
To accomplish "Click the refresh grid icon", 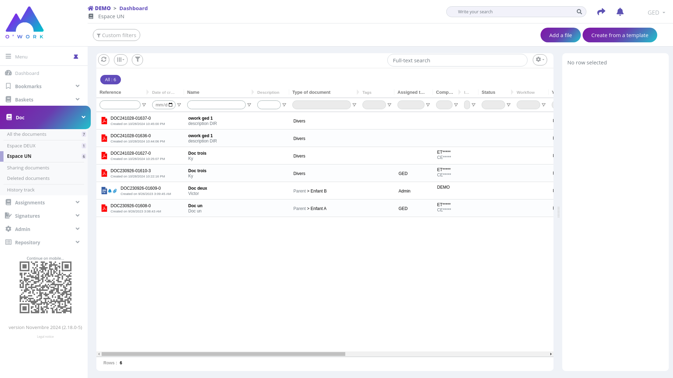I will point(104,60).
